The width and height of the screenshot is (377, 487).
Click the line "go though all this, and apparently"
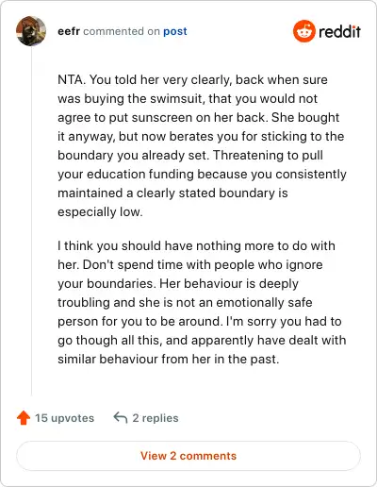(x=156, y=340)
